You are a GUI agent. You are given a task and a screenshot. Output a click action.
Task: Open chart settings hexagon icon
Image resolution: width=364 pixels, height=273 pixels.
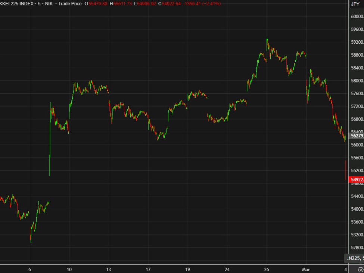[360, 269]
